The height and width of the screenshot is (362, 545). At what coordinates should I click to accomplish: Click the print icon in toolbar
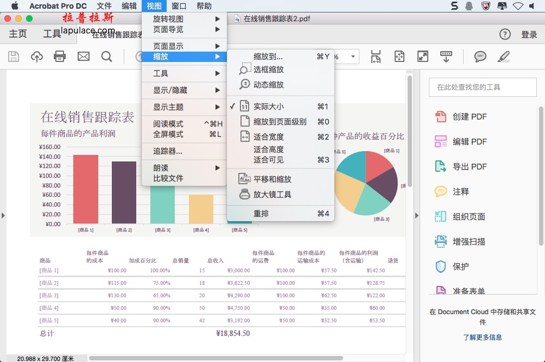pos(60,57)
